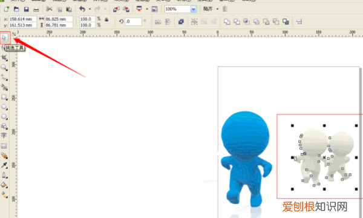Click the Save floppy disk icon
Image resolution: width=363 pixels, height=218 pixels.
tap(26, 9)
